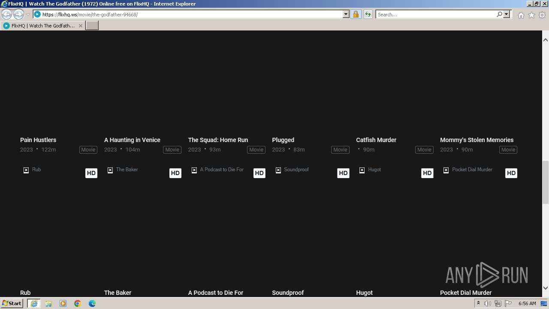Viewport: 549px width, 309px height.
Task: Show hidden system tray icons
Action: (478, 303)
